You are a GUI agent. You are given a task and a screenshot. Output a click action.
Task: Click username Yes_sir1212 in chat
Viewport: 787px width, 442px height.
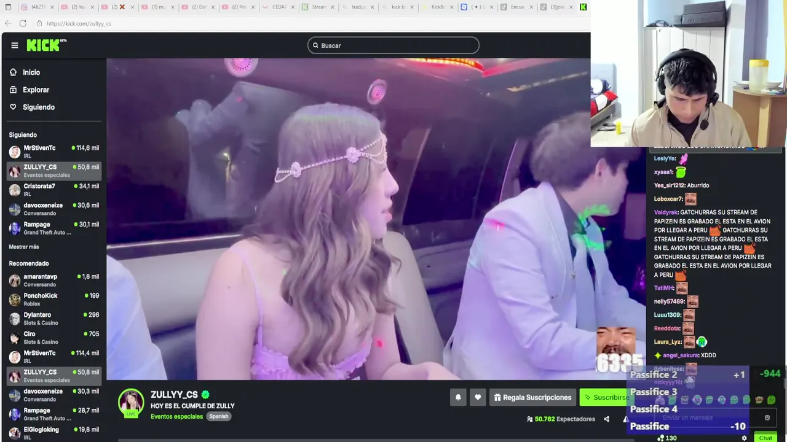click(669, 185)
